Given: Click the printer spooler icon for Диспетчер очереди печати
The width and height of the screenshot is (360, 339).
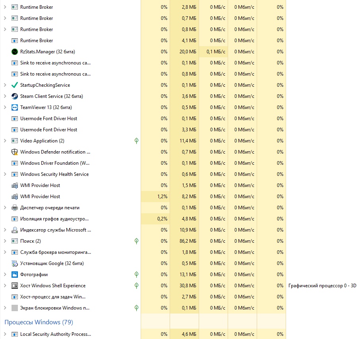Looking at the screenshot, I should (15, 208).
